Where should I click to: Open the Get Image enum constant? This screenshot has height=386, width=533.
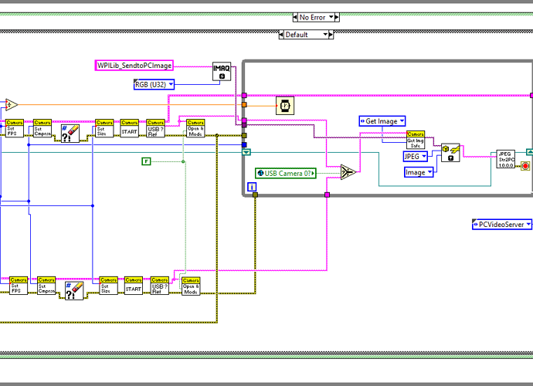tap(382, 121)
